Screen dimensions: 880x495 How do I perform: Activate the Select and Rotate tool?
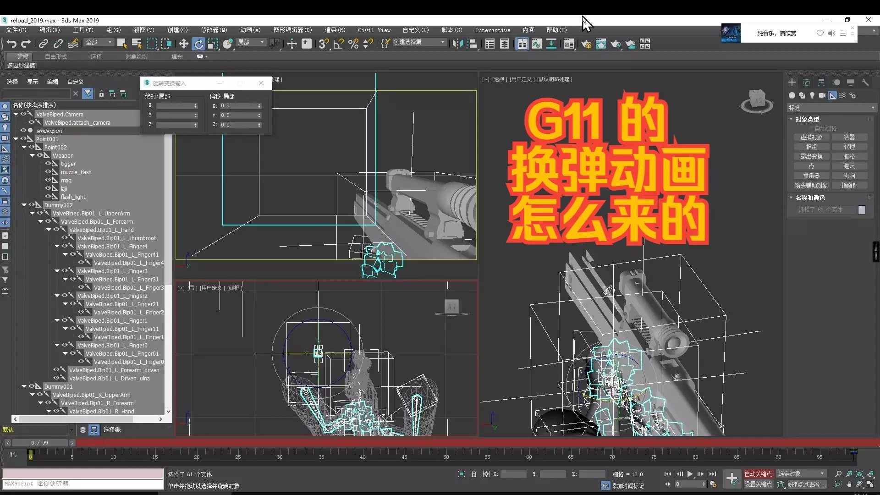pyautogui.click(x=198, y=44)
